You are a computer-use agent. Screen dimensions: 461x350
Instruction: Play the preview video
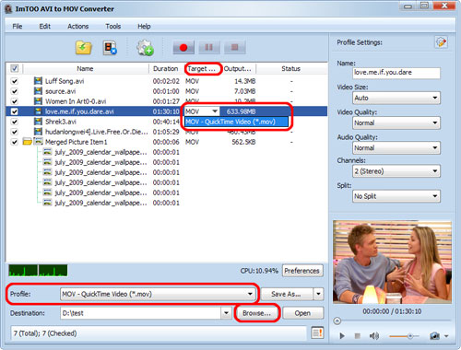(x=342, y=336)
